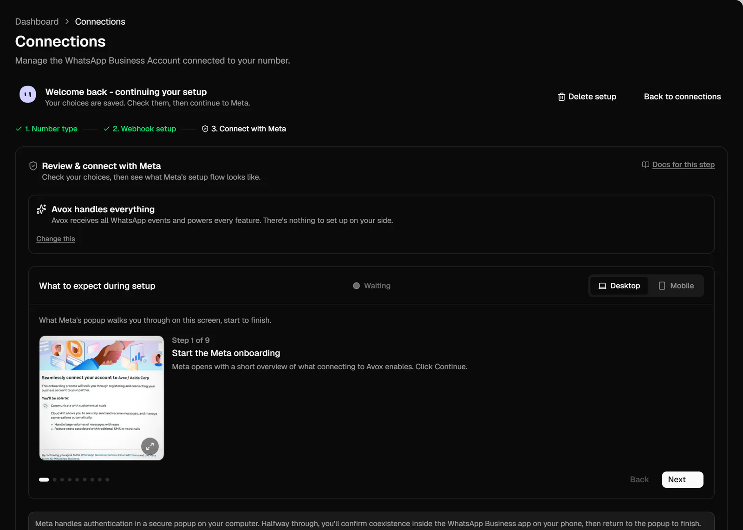The height and width of the screenshot is (530, 743).
Task: Switch preview to Mobile view
Action: (676, 286)
